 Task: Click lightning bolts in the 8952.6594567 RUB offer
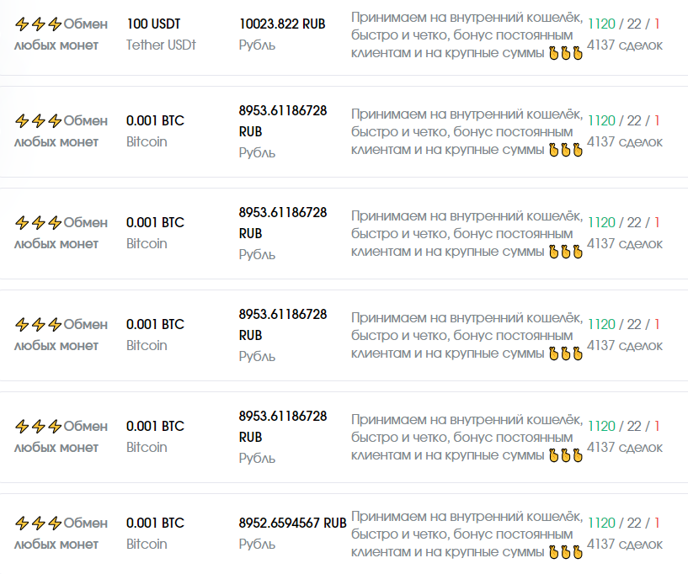point(38,524)
